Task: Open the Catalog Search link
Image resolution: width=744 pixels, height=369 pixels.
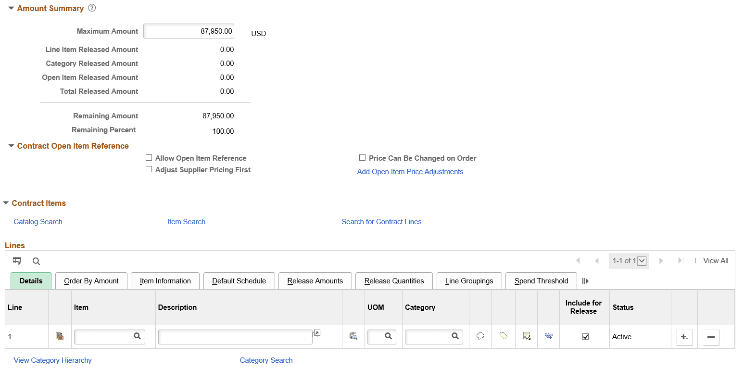Action: (38, 222)
